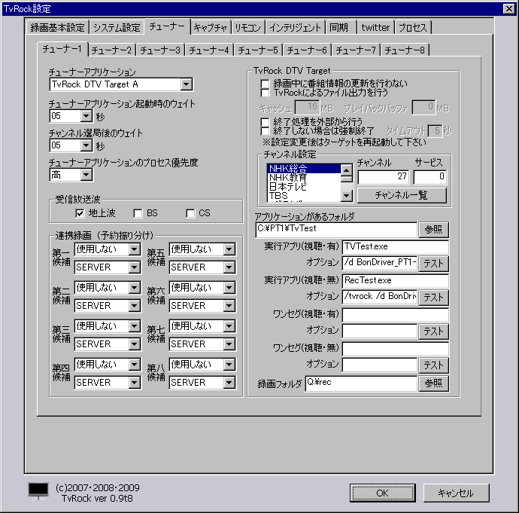
Task: Click サービス field showing 0
Action: [x=430, y=176]
